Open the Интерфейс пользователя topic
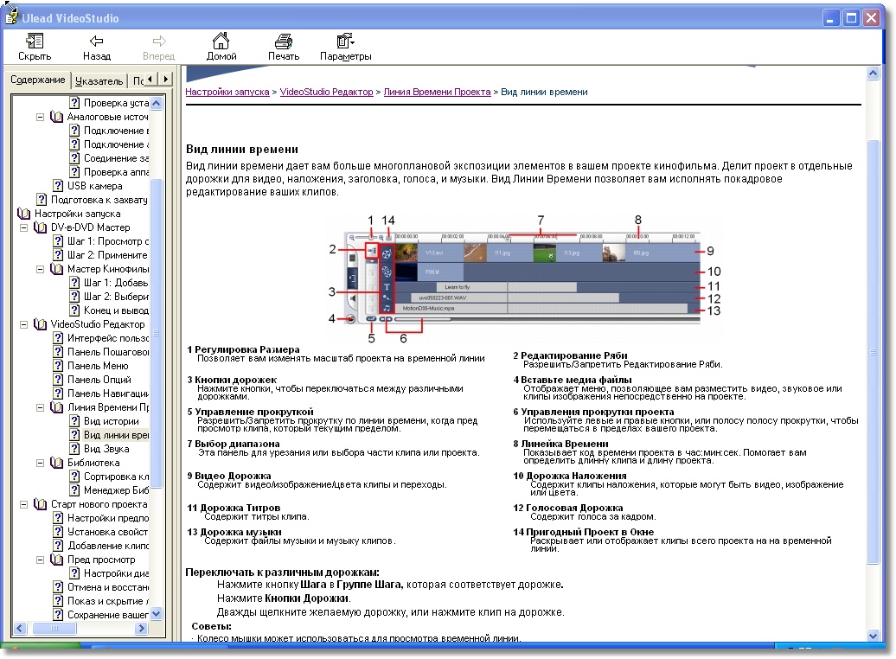This screenshot has width=896, height=659. 108,338
